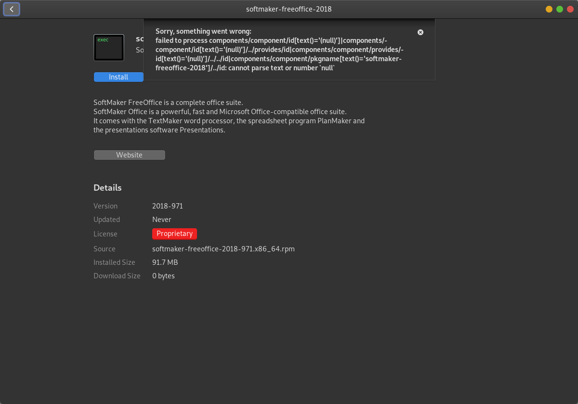Screen dimensions: 578x404
Task: Click the License field label
Action: (105, 234)
